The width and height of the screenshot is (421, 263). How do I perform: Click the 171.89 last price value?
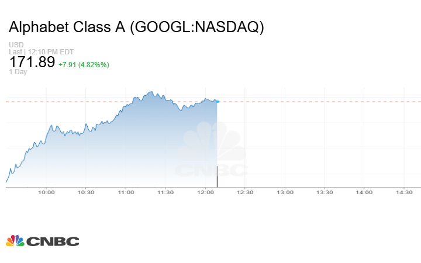(x=32, y=62)
